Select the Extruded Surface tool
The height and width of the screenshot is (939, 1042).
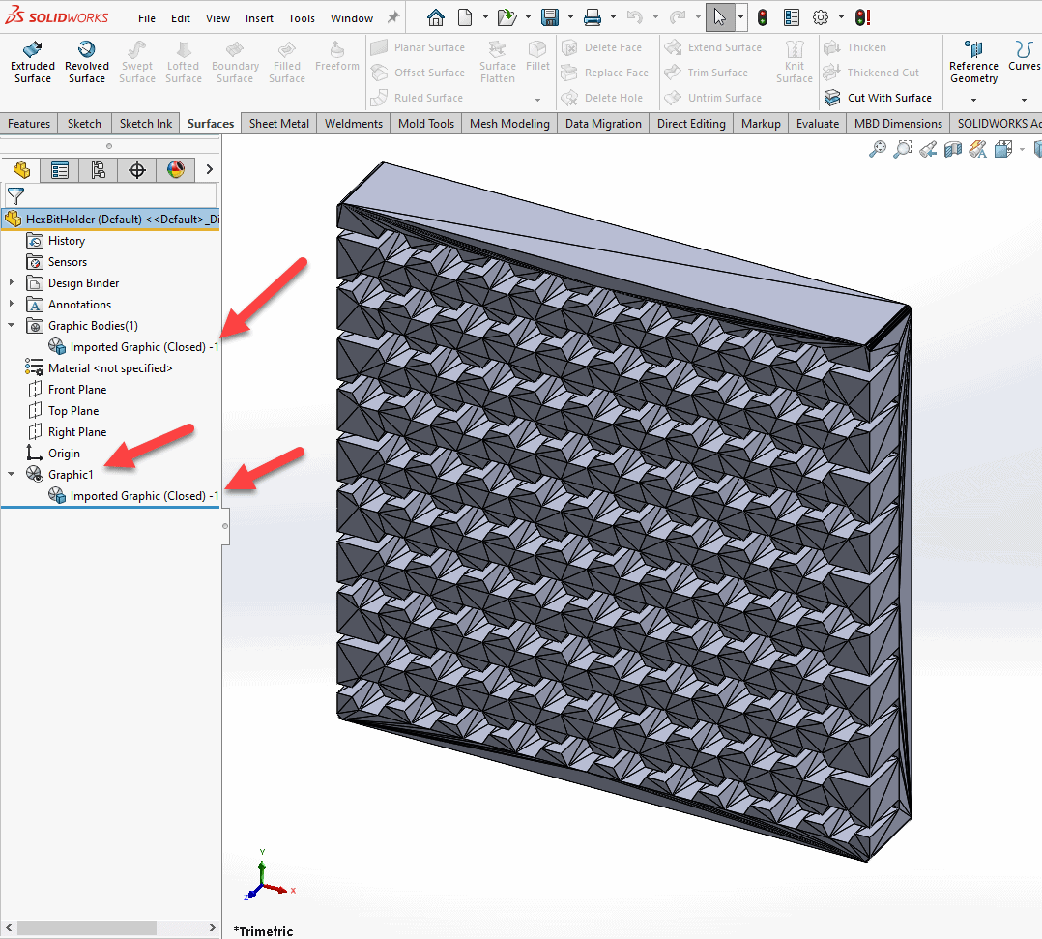[33, 63]
